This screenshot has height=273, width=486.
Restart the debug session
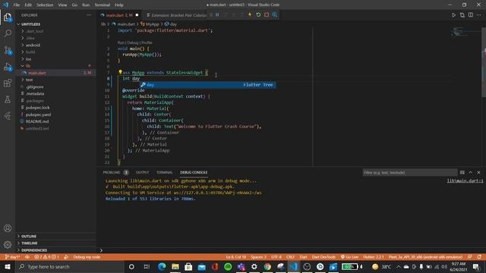tap(258, 15)
